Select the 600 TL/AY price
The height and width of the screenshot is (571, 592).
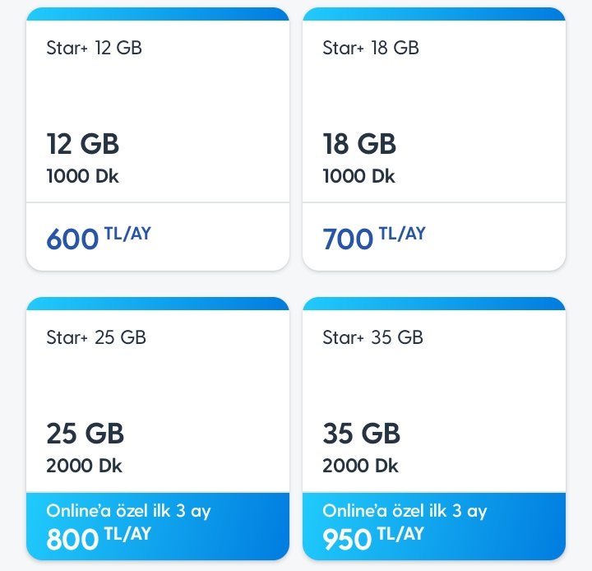coord(99,238)
